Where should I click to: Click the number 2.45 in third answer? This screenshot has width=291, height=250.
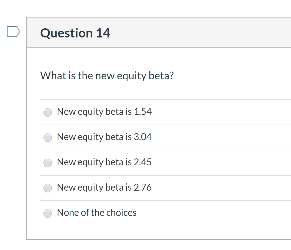tap(142, 162)
